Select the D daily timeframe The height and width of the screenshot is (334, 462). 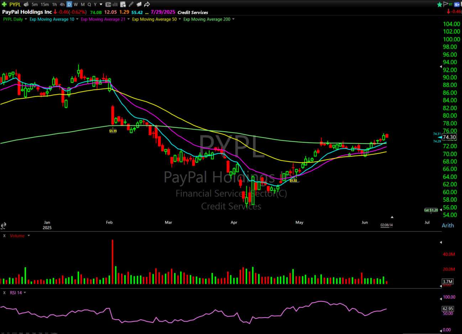click(69, 4)
